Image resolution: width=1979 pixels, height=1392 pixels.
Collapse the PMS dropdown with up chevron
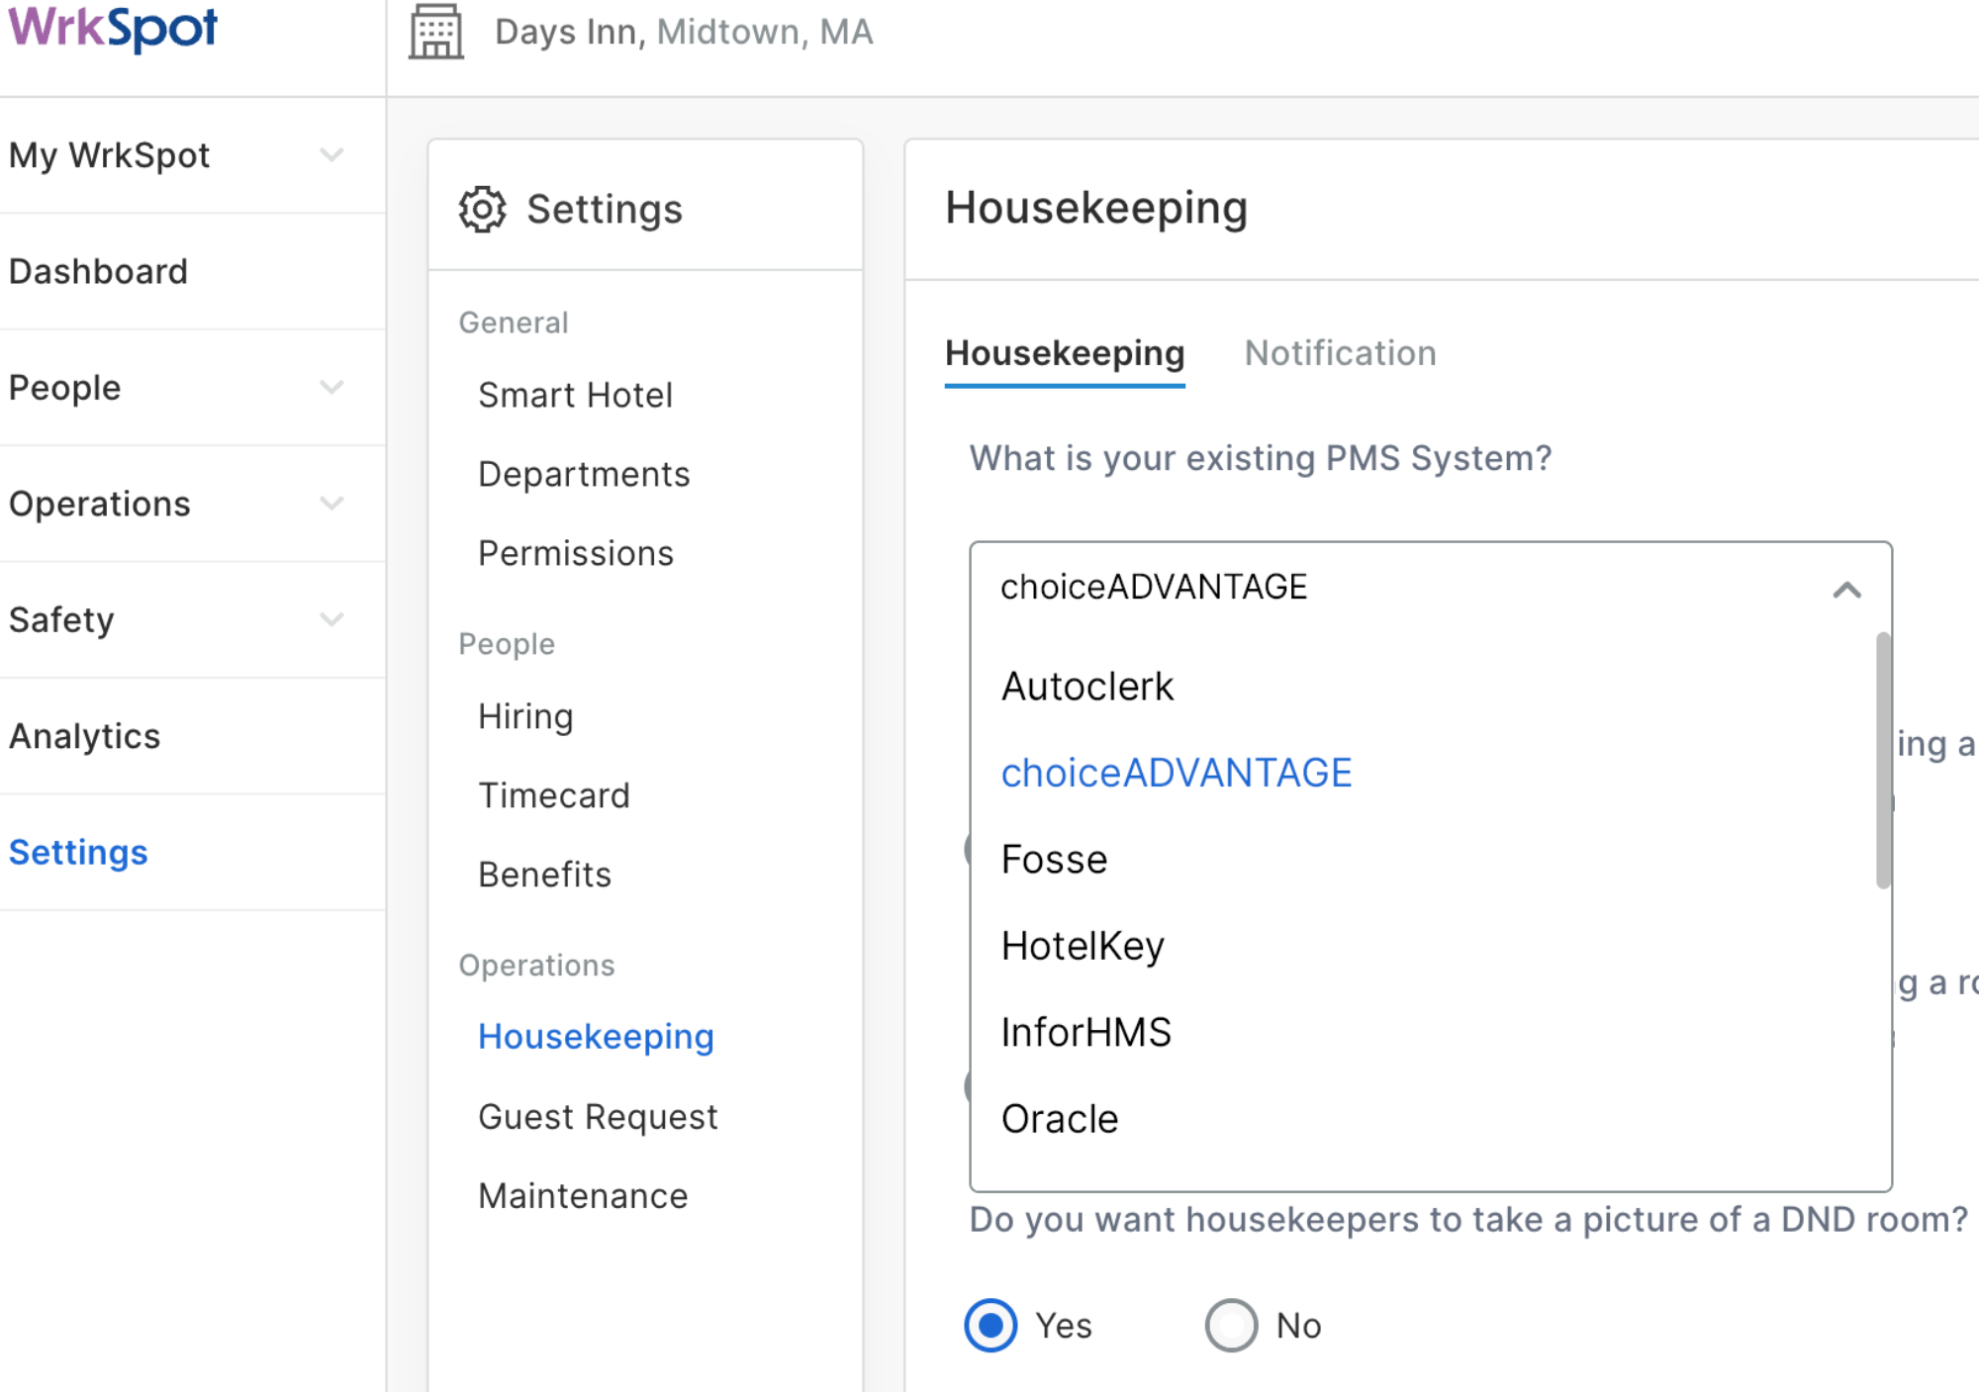1845,590
